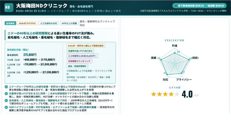Click the 4.0 overall rating score
This screenshot has width=231, height=120.
(x=187, y=94)
